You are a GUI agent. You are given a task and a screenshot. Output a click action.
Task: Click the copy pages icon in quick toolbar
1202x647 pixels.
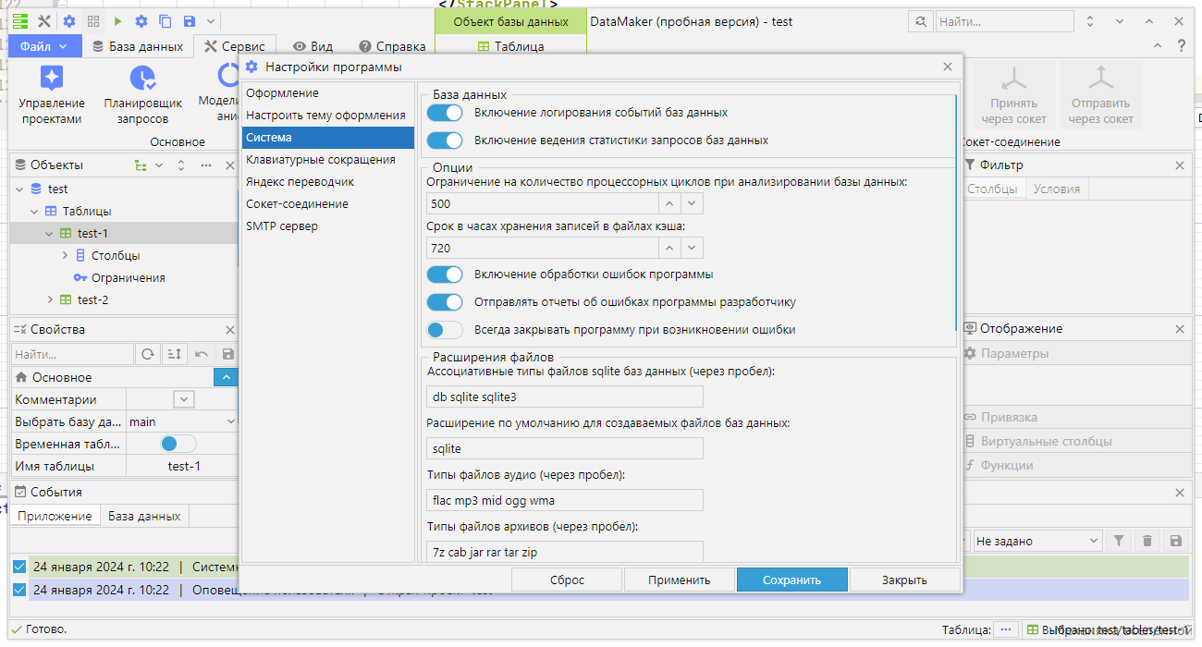(166, 21)
